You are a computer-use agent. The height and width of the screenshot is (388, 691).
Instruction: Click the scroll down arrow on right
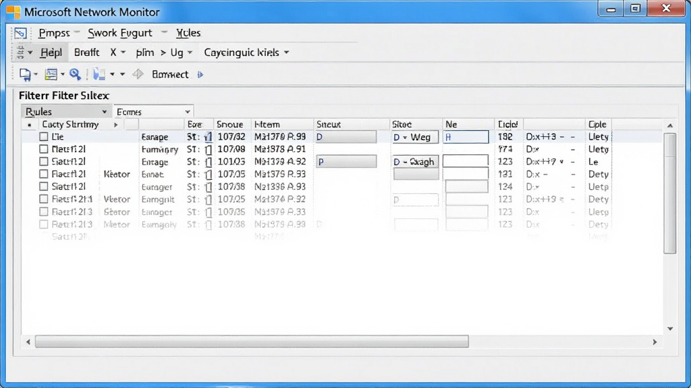pyautogui.click(x=670, y=329)
